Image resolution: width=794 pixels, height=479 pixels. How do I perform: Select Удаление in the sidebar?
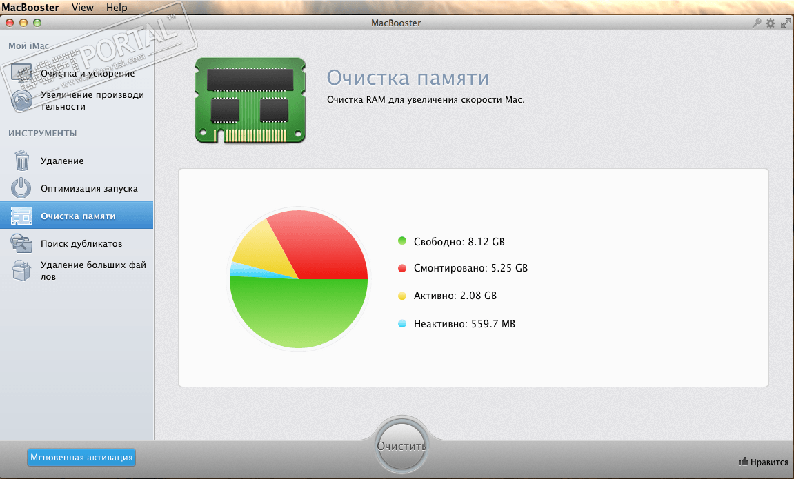point(77,161)
